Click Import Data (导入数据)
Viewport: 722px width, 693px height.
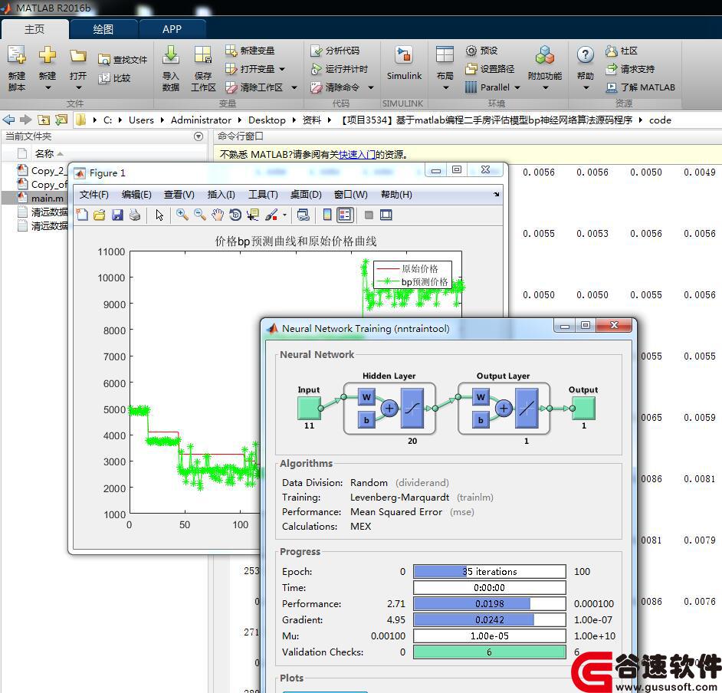(x=171, y=68)
